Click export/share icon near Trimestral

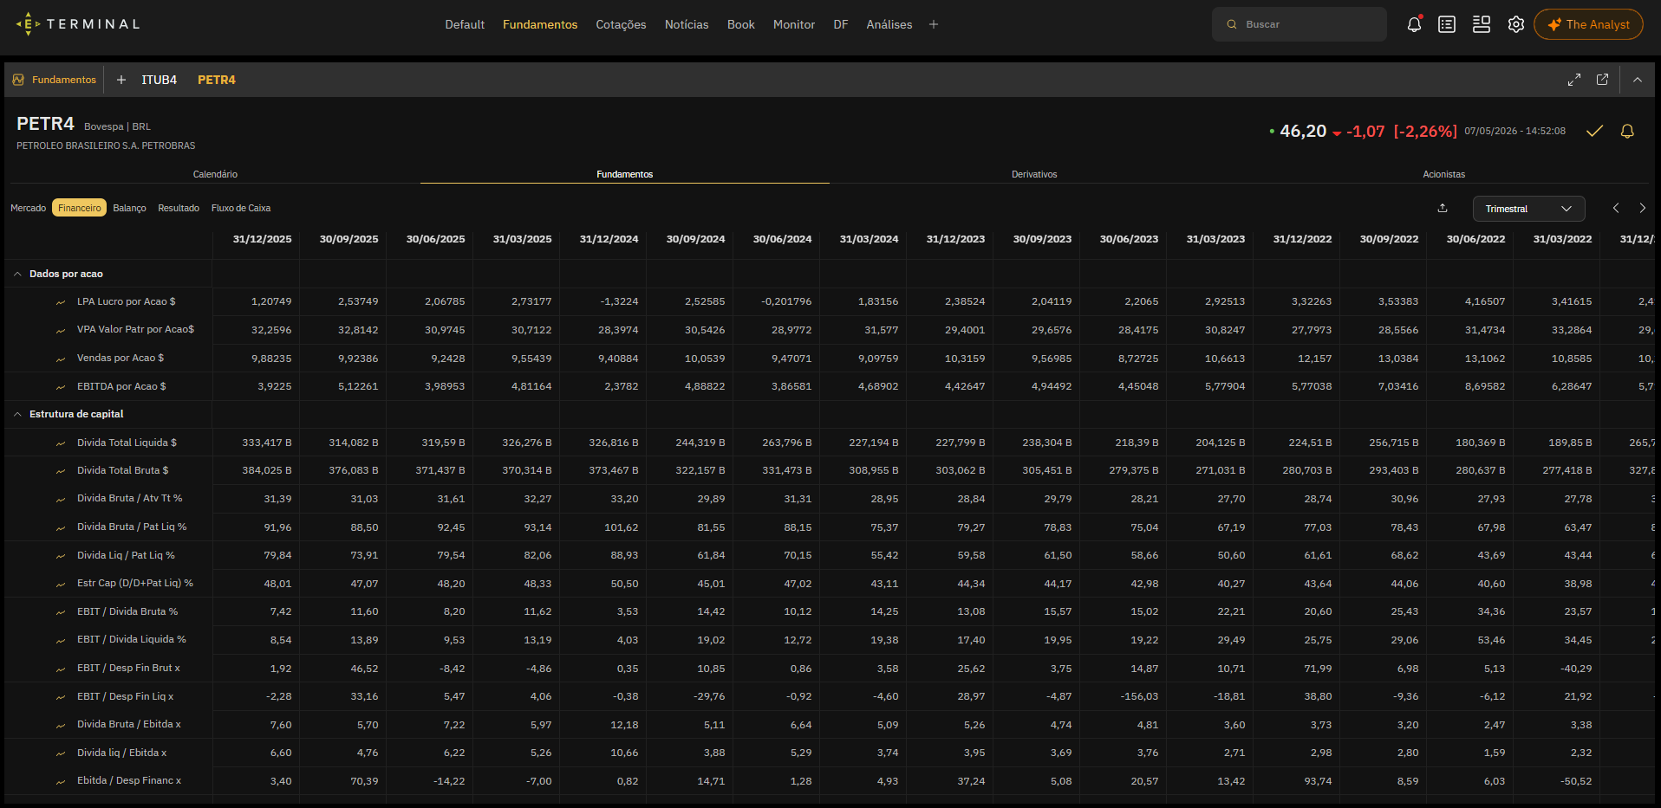(x=1443, y=208)
